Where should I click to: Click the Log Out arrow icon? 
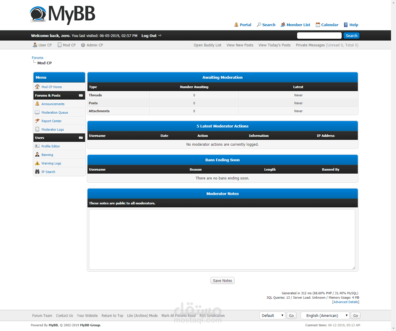tap(160, 36)
